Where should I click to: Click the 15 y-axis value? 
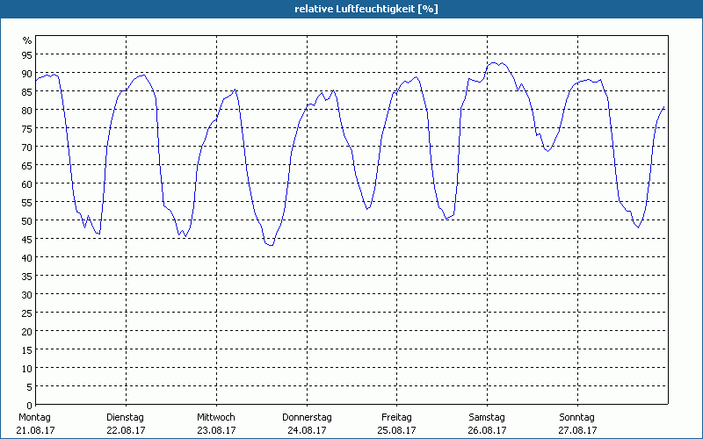pyautogui.click(x=27, y=349)
